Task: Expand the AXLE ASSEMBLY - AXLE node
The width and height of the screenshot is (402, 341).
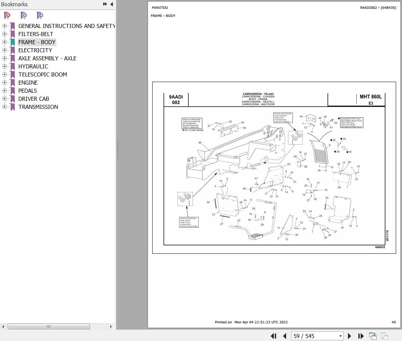Action: tap(4, 58)
